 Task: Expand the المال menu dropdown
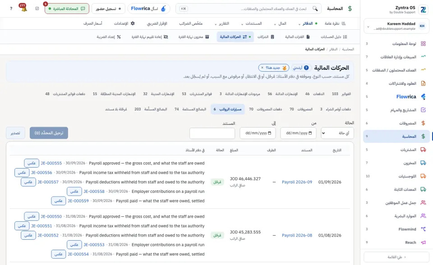[x=275, y=24]
